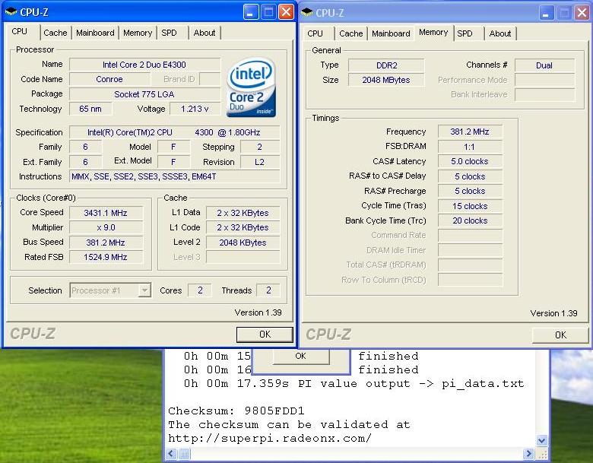Screen dimensions: 593x463
Task: Click the PI value output pi_data.txt line
Action: (x=354, y=384)
